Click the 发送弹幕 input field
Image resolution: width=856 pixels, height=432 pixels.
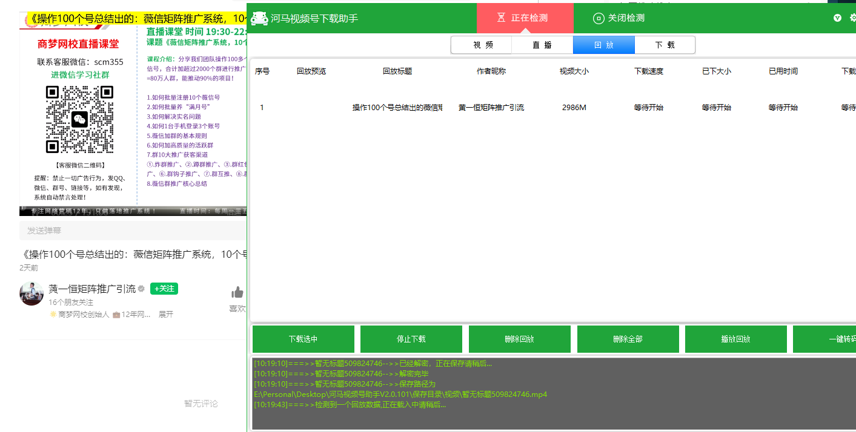click(x=133, y=231)
